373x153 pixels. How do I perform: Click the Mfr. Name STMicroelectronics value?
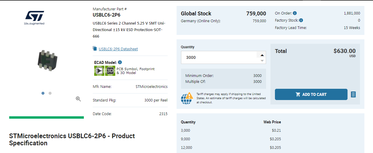coord(151,87)
